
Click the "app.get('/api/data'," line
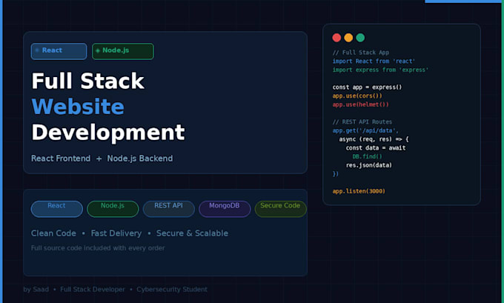click(365, 130)
